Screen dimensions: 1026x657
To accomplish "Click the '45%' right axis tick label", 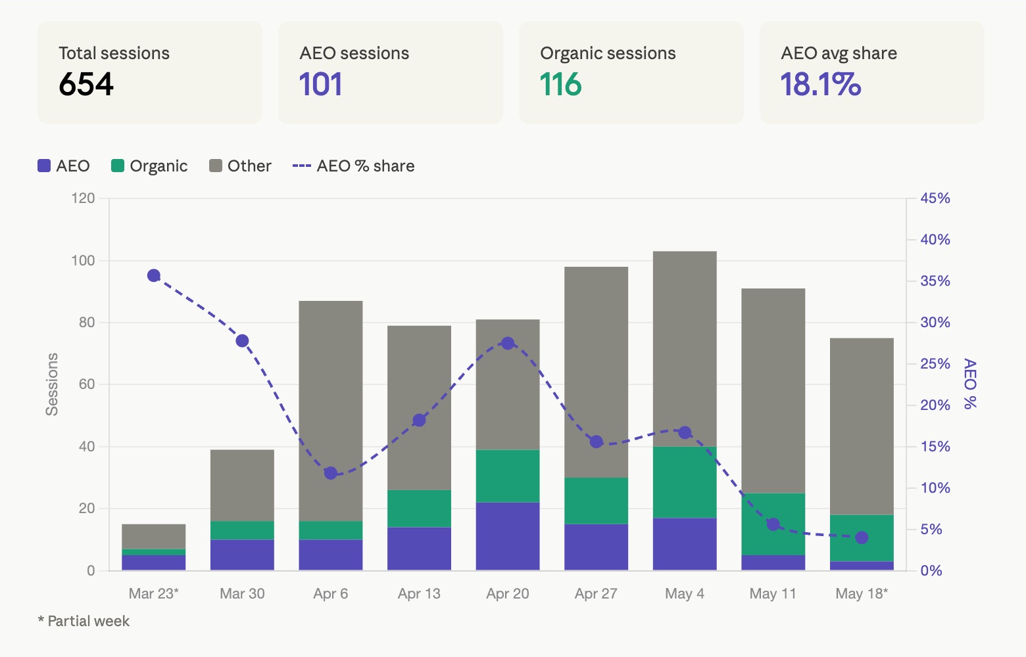I will click(x=935, y=198).
